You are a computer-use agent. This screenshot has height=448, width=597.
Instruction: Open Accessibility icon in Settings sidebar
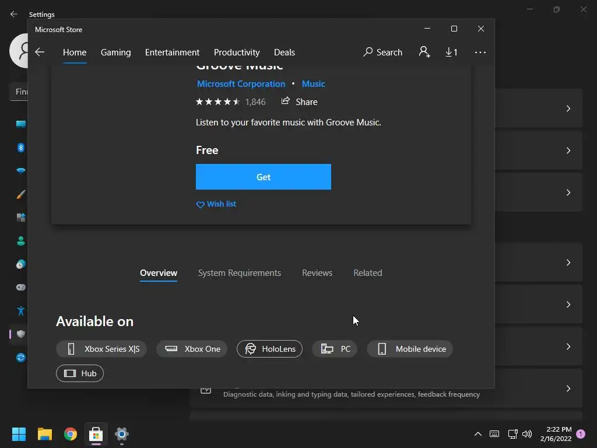pyautogui.click(x=21, y=311)
